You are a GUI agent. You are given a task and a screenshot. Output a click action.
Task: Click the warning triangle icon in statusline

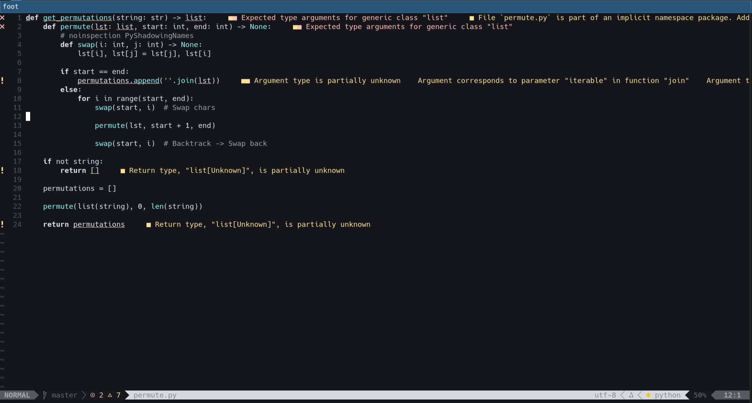pos(110,395)
